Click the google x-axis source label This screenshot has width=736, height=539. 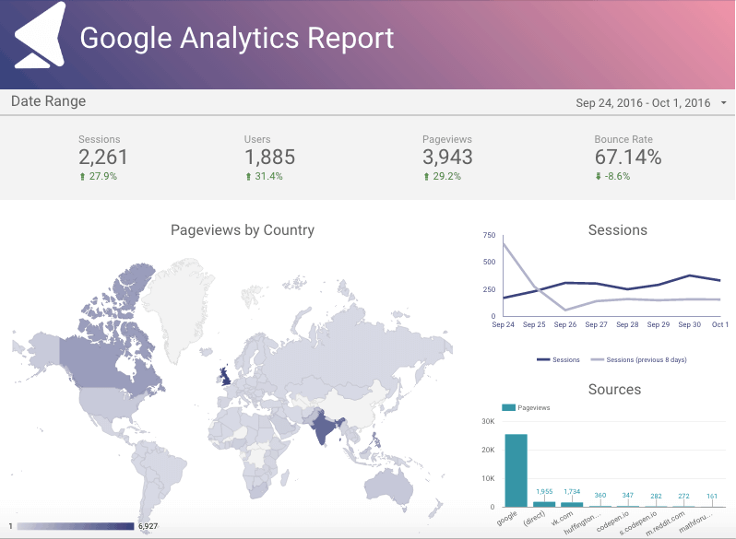click(507, 518)
